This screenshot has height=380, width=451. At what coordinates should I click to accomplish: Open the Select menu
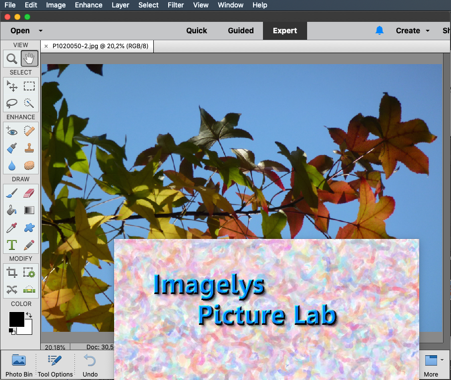(148, 5)
